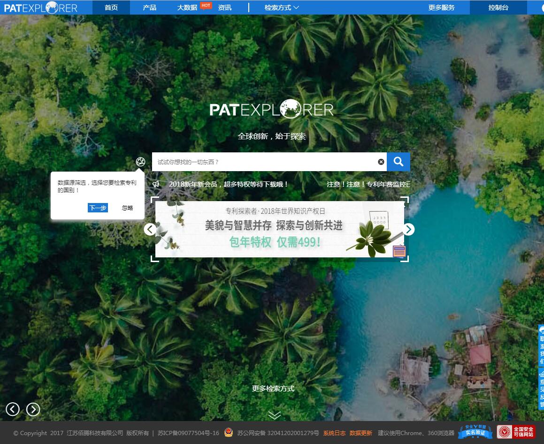544x444 pixels.
Task: Click the announcement megaphone icon
Action: coord(156,184)
